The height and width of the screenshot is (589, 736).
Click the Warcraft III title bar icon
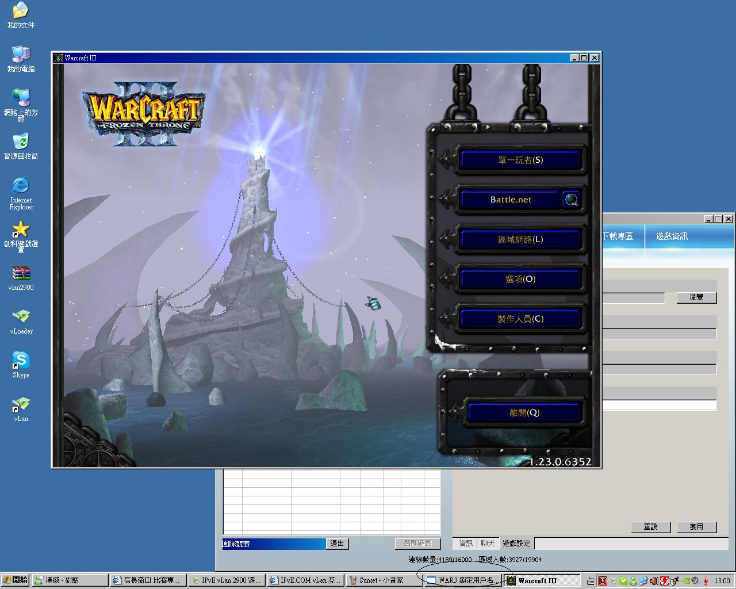(x=58, y=58)
